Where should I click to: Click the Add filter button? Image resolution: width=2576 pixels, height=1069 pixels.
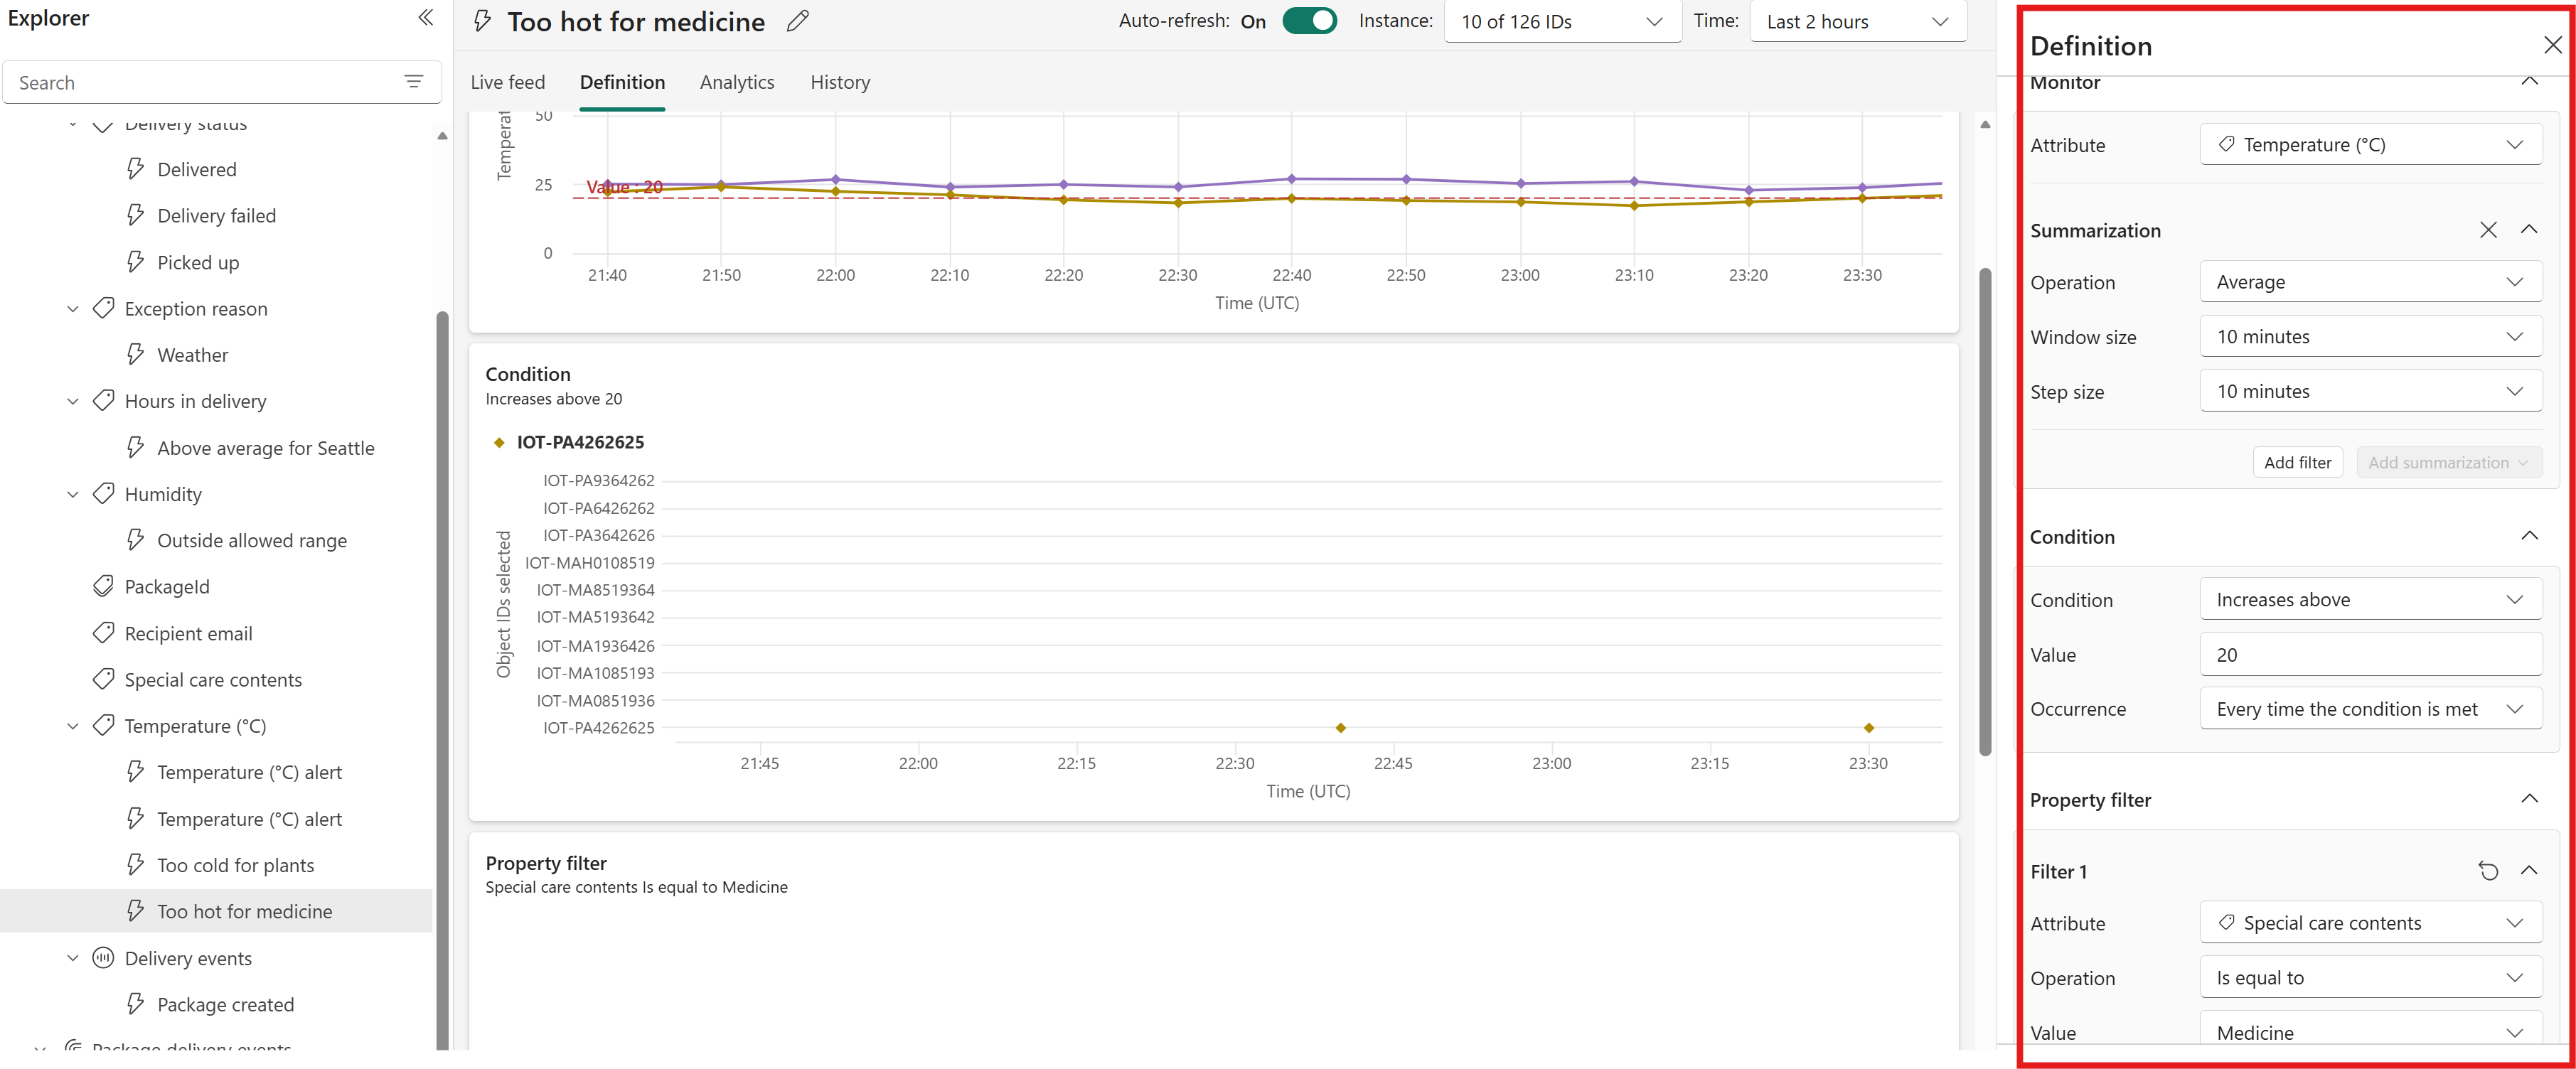2297,462
